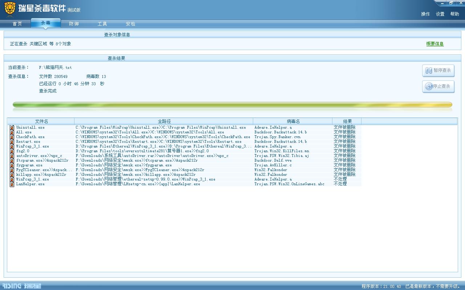The height and width of the screenshot is (290, 465).
Task: Go to the 工具 tools tab
Action: (x=102, y=24)
